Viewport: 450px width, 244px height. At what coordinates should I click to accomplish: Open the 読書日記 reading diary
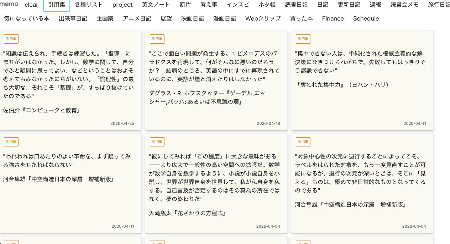pos(296,5)
